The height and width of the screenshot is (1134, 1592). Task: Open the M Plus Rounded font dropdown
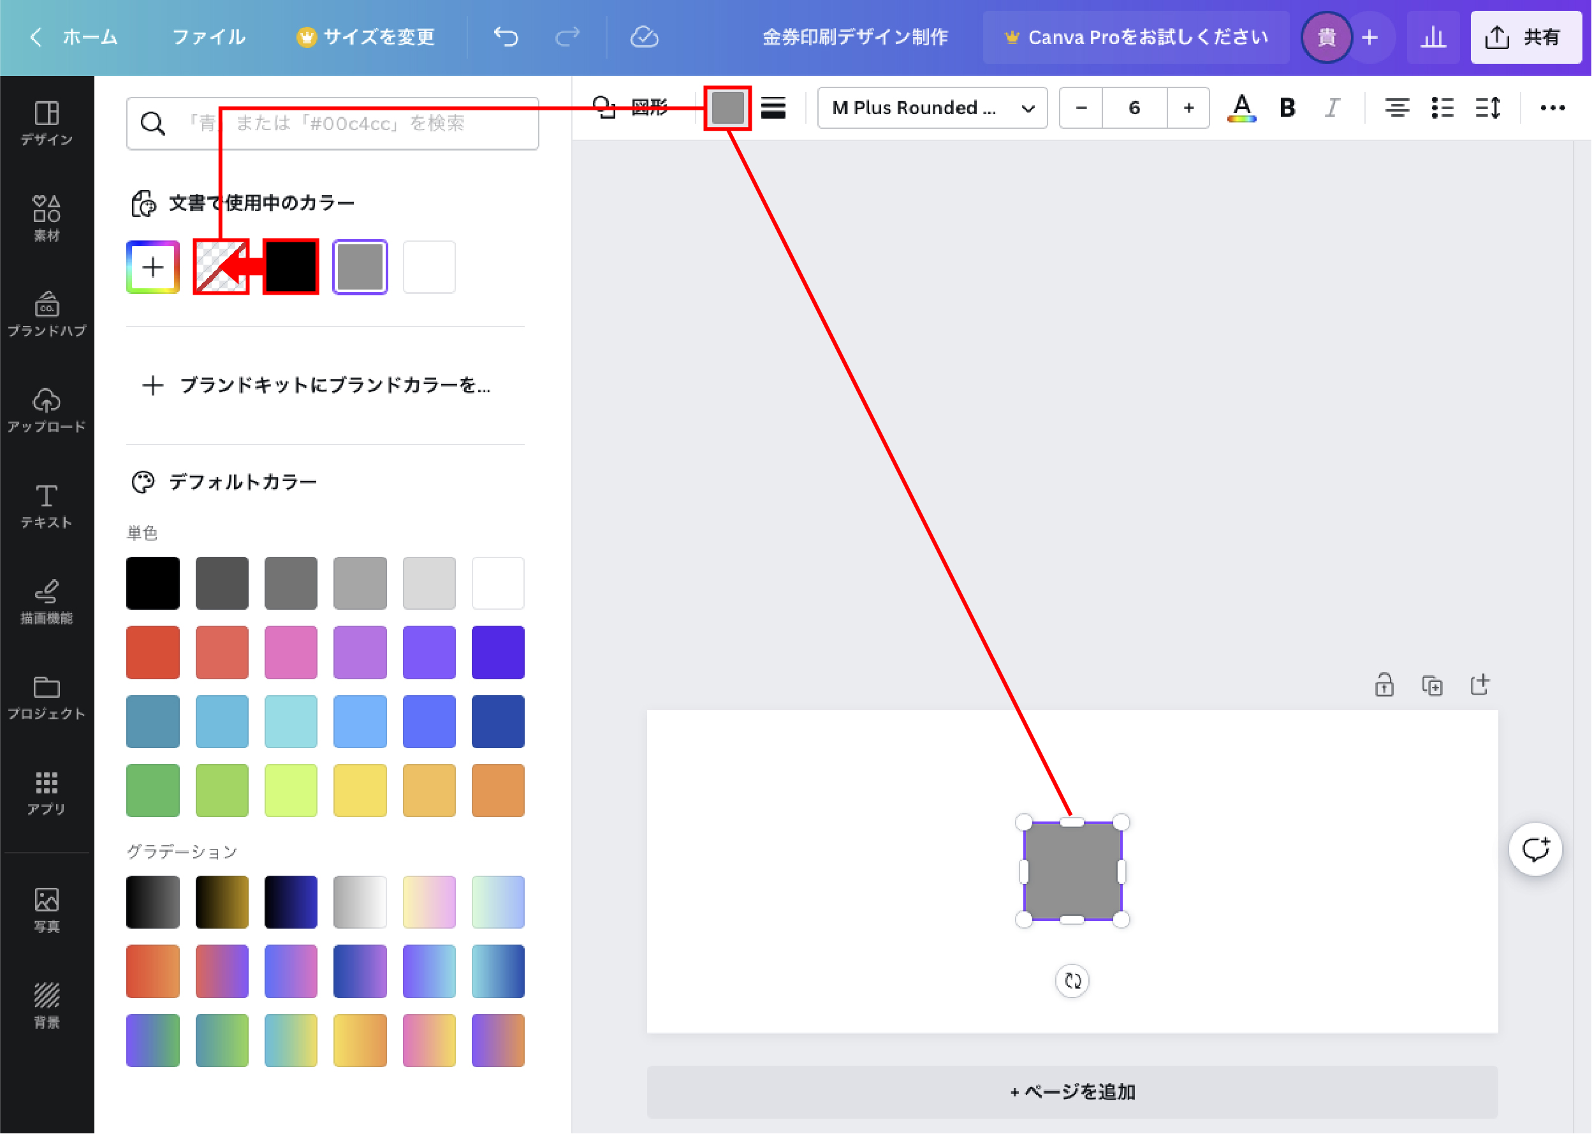[x=931, y=108]
